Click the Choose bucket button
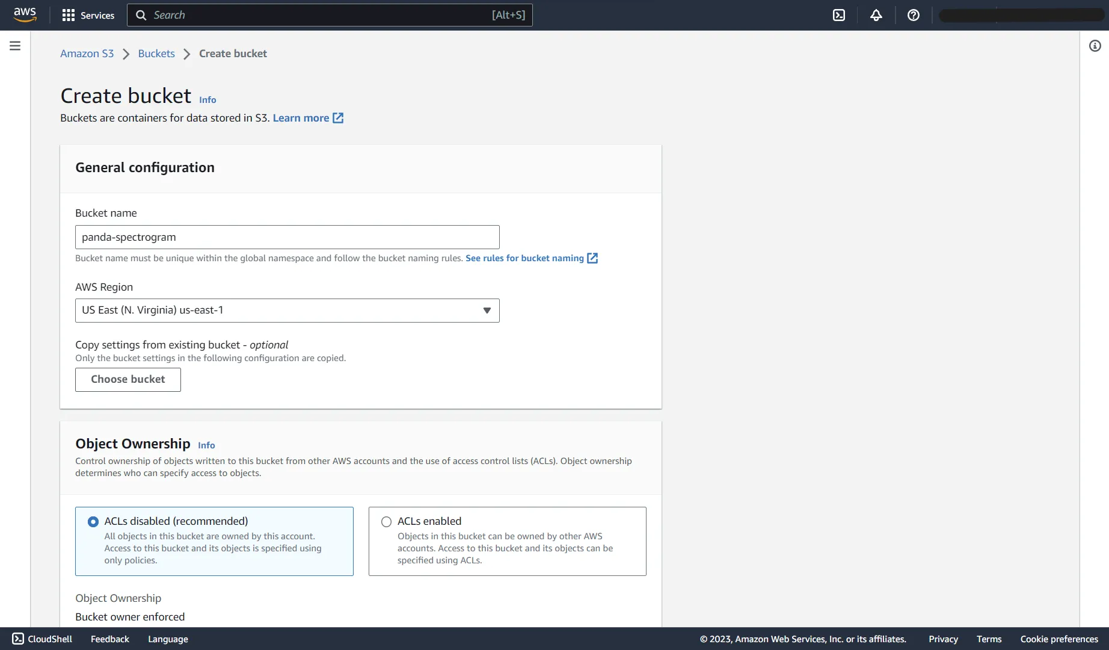Screen dimensions: 1109x650 pos(128,380)
